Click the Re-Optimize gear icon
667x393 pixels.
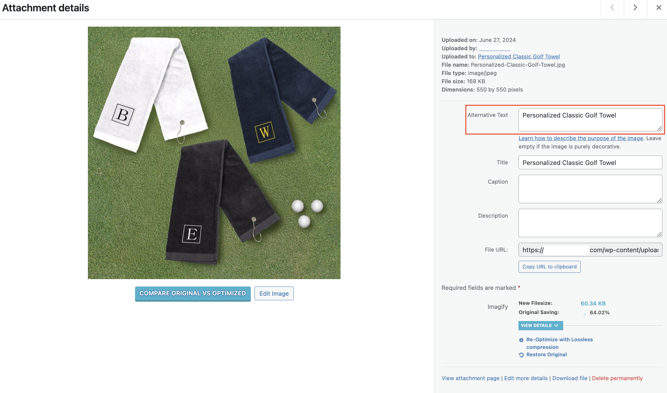pyautogui.click(x=521, y=340)
